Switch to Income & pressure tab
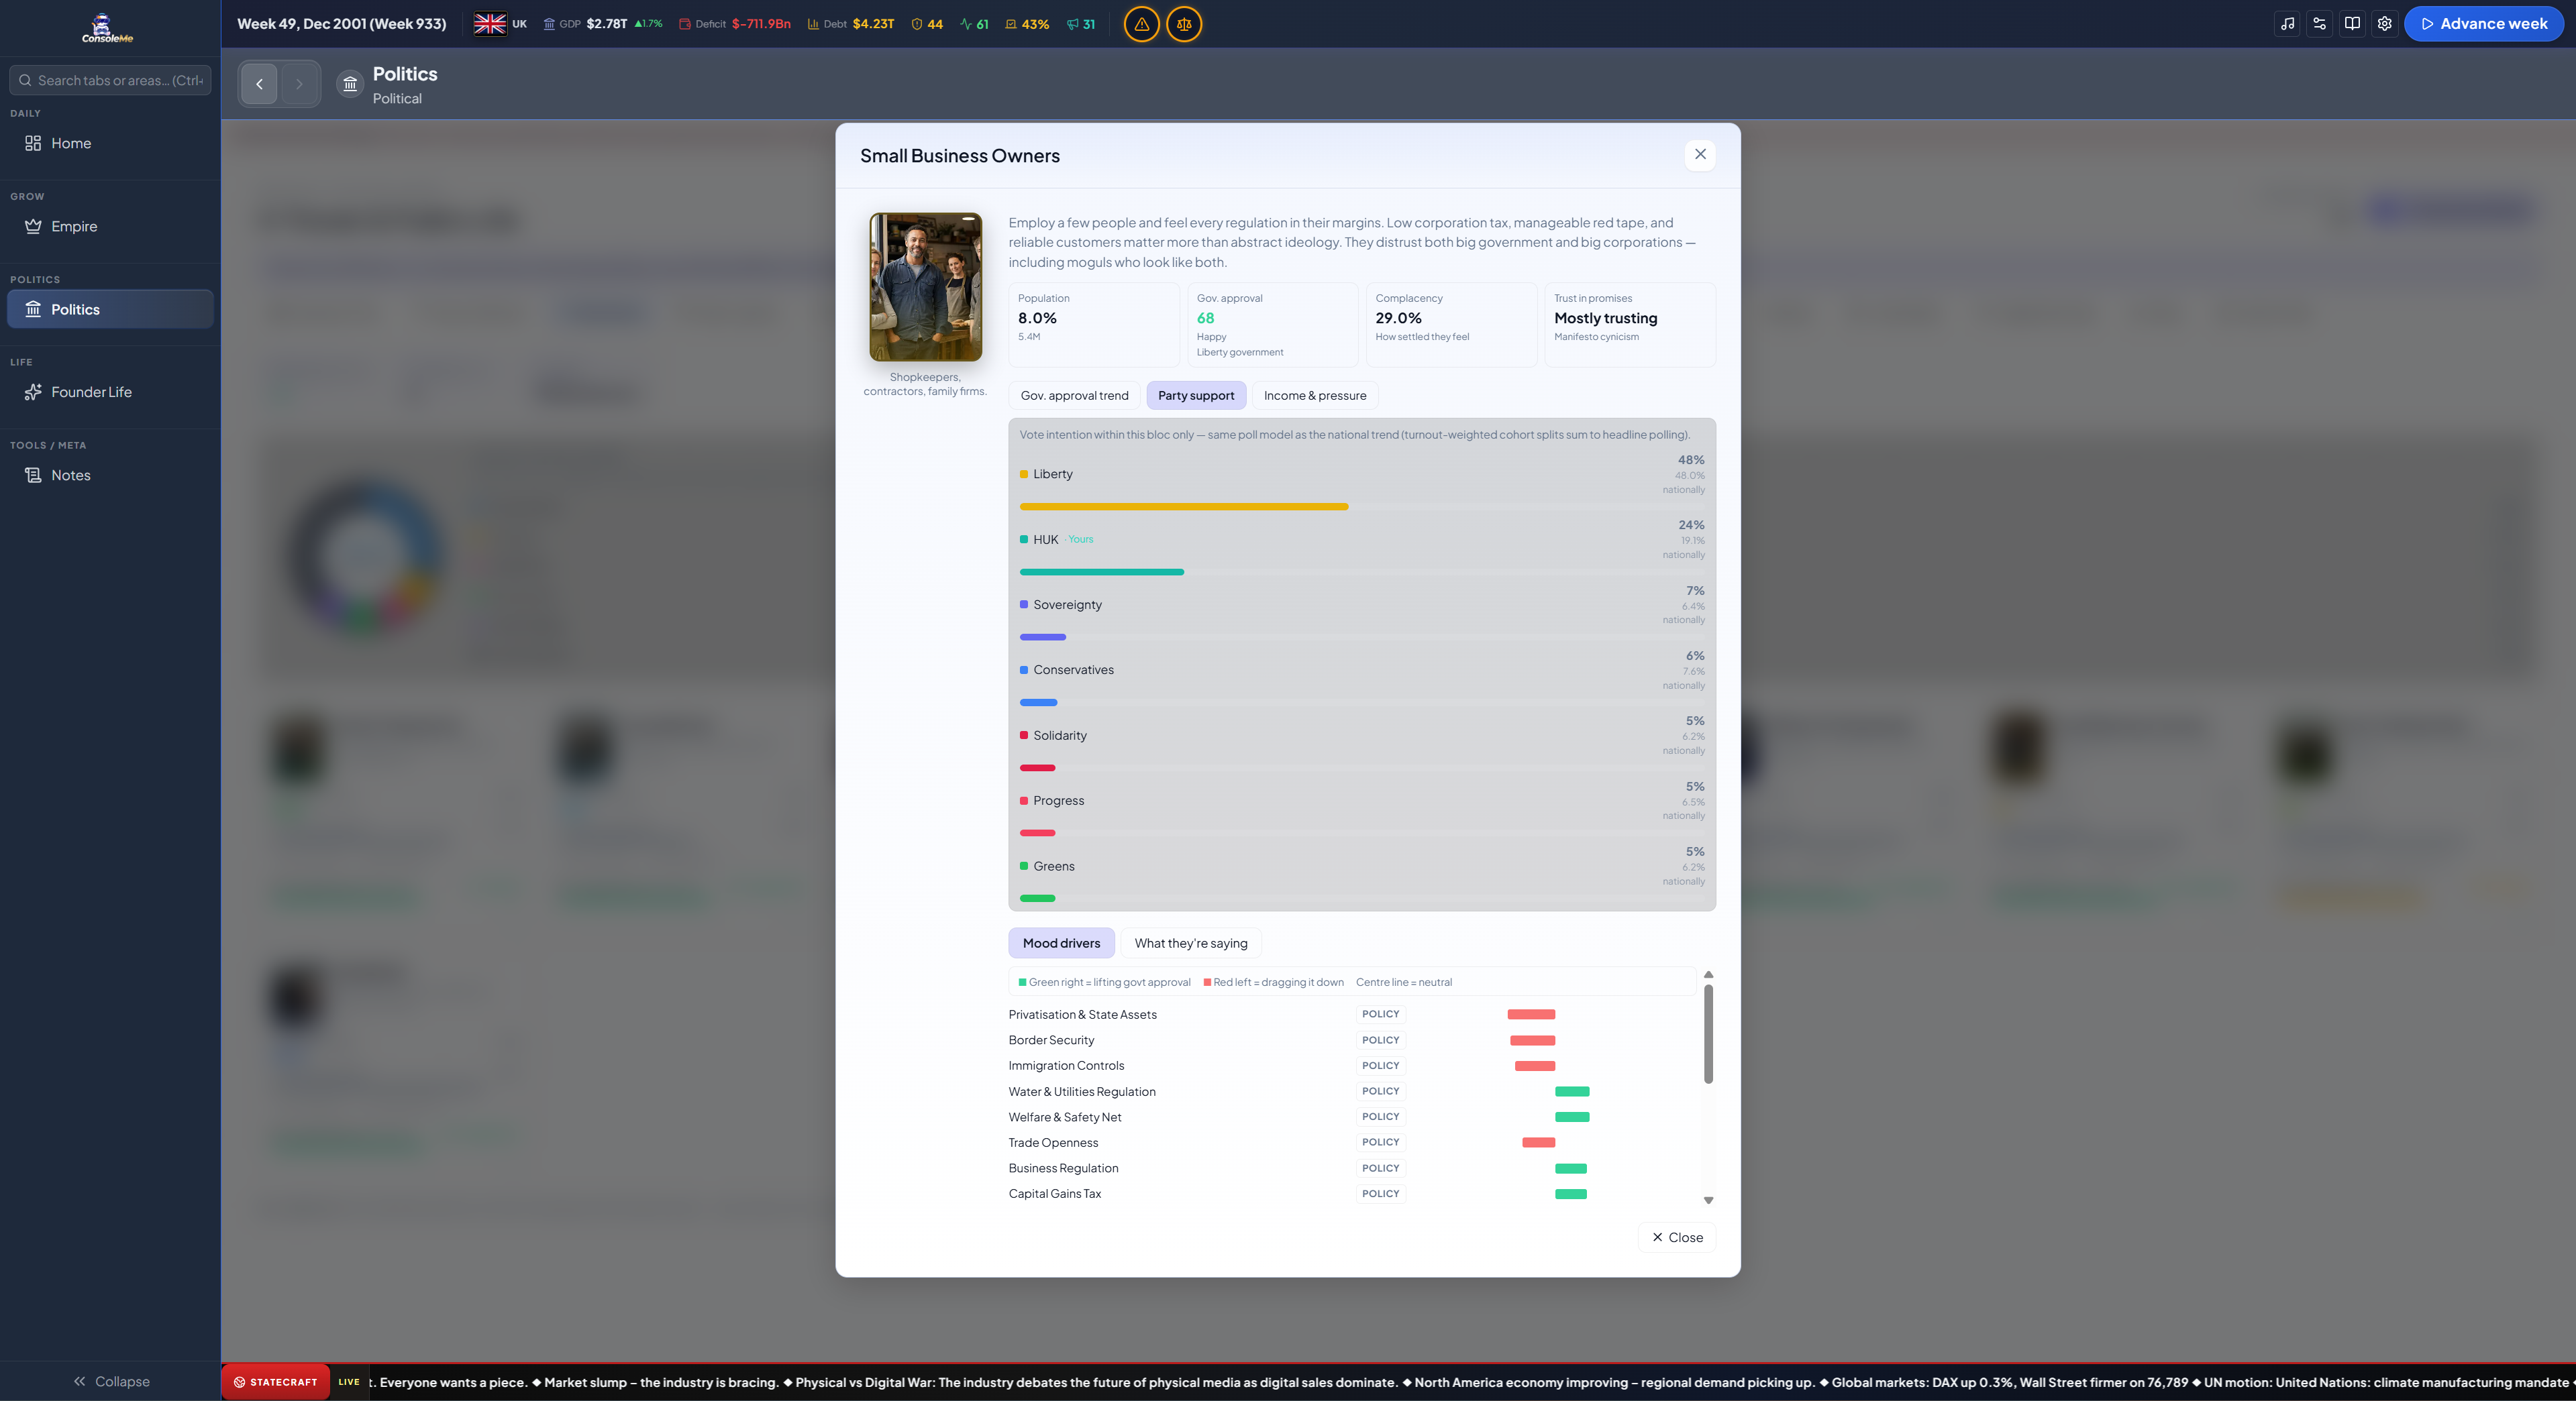2576x1401 pixels. 1315,395
